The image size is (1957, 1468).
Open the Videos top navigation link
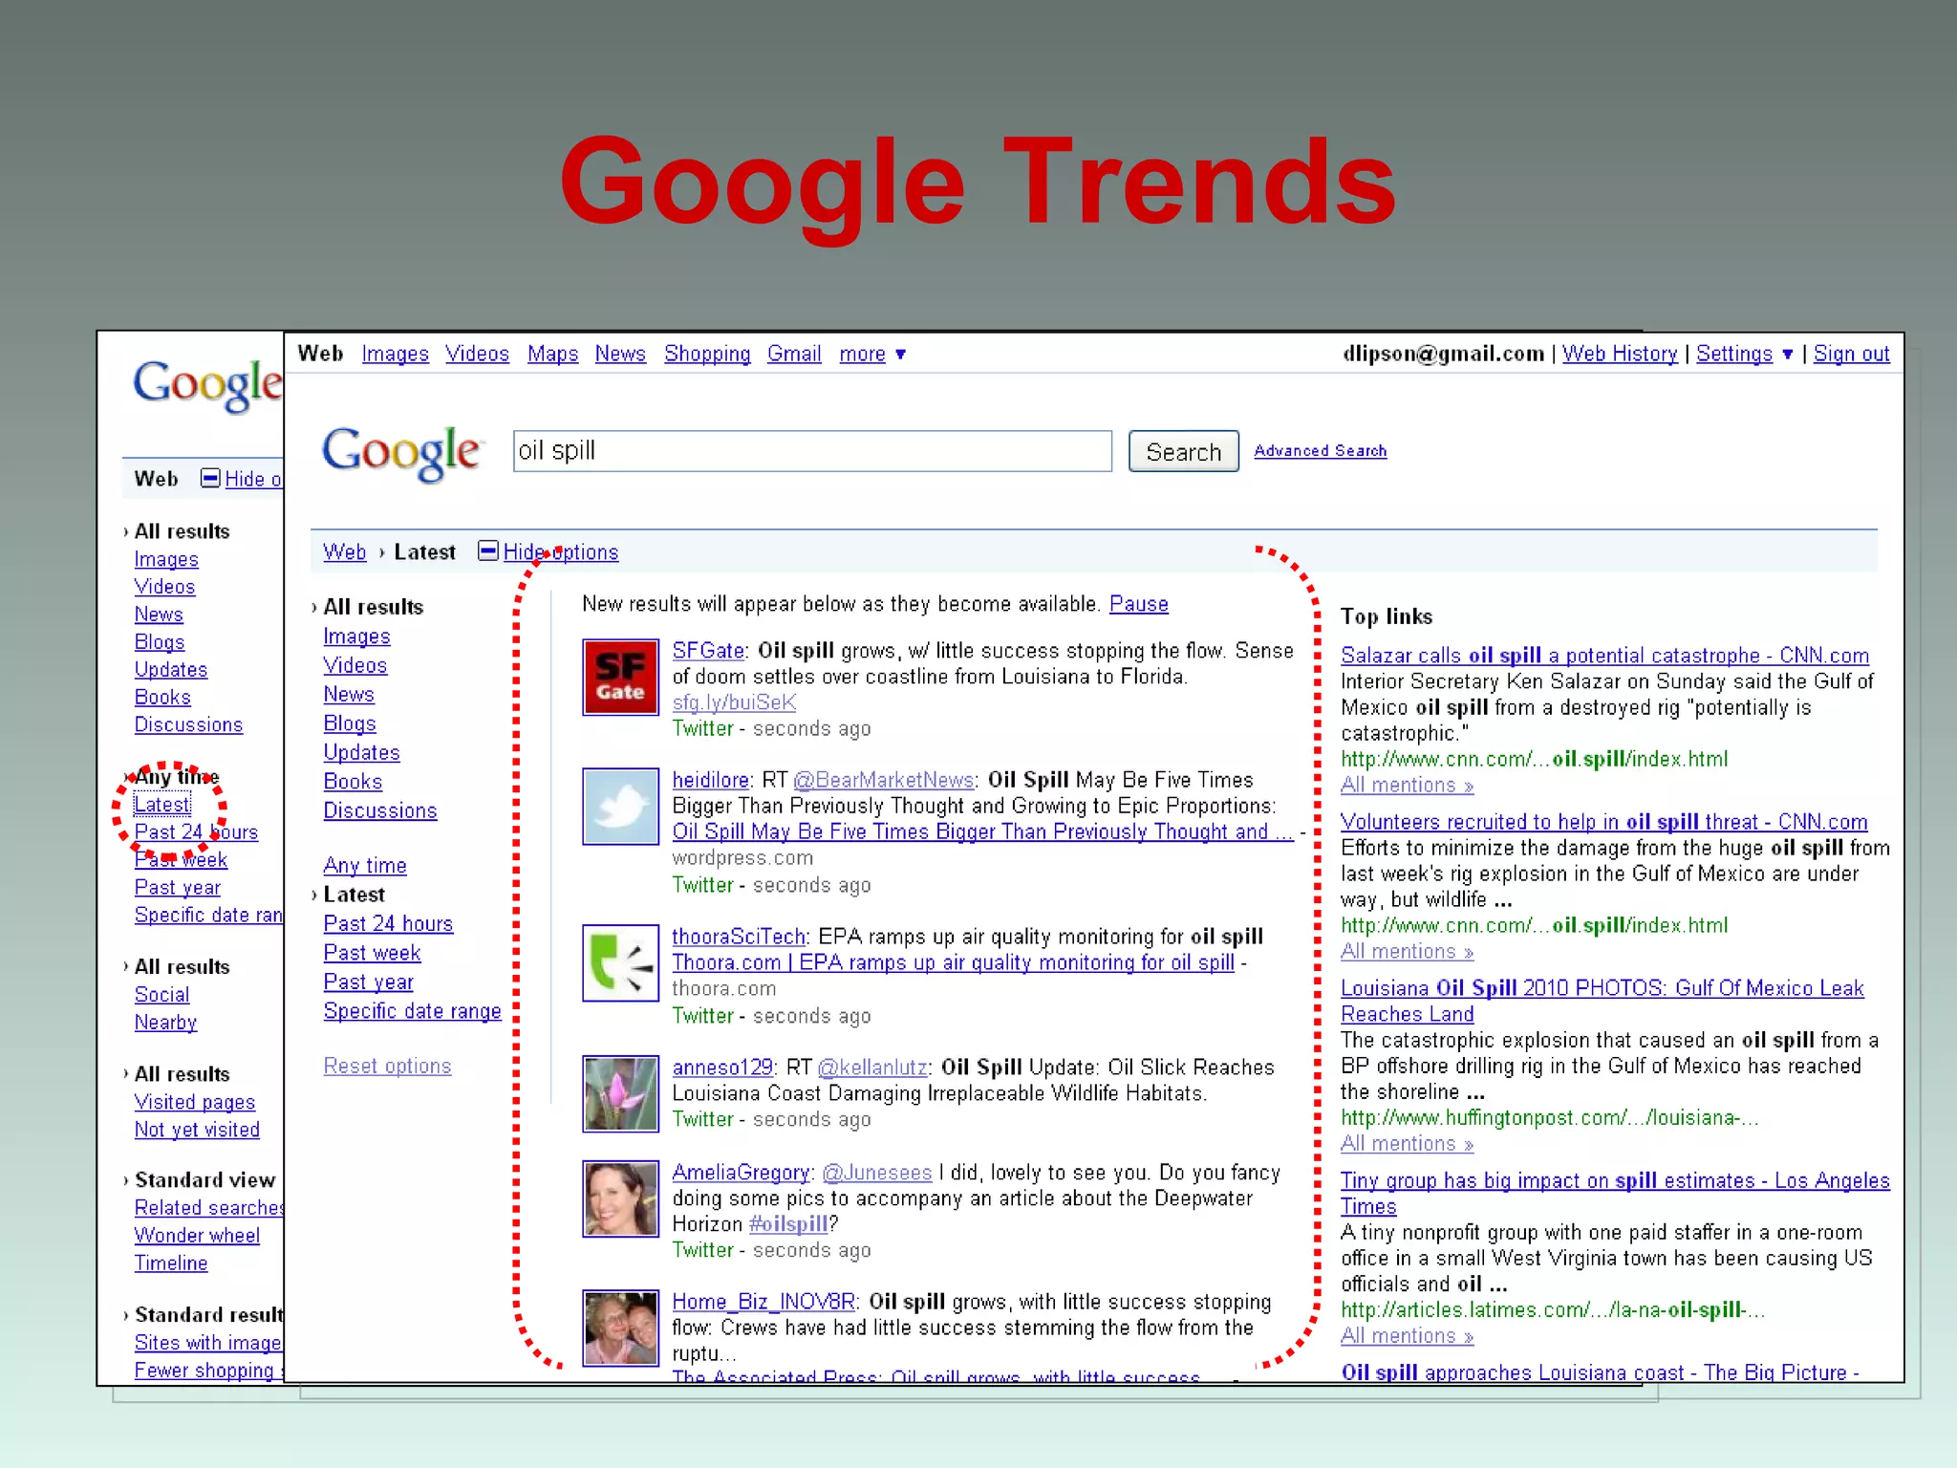pyautogui.click(x=477, y=355)
